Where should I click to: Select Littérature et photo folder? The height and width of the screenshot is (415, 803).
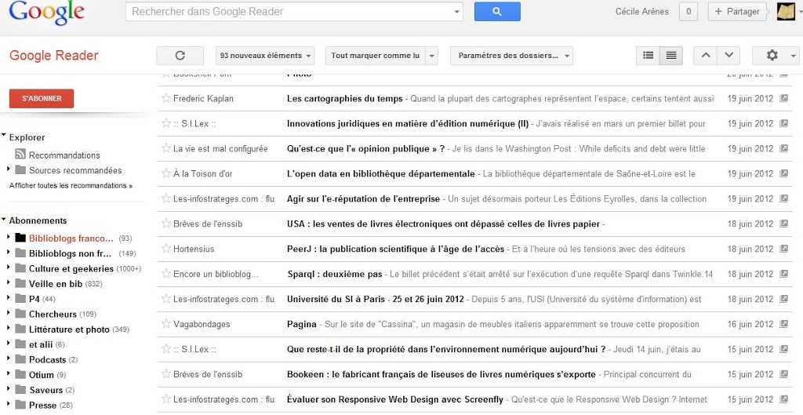coord(69,329)
